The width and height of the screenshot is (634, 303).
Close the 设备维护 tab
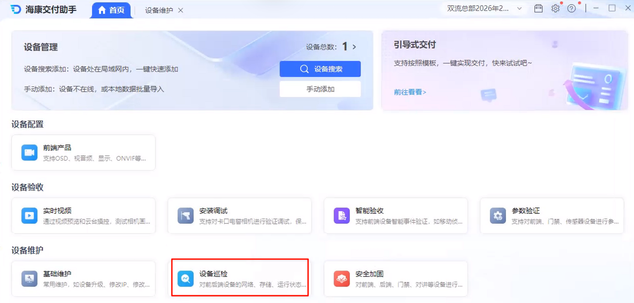coord(181,11)
